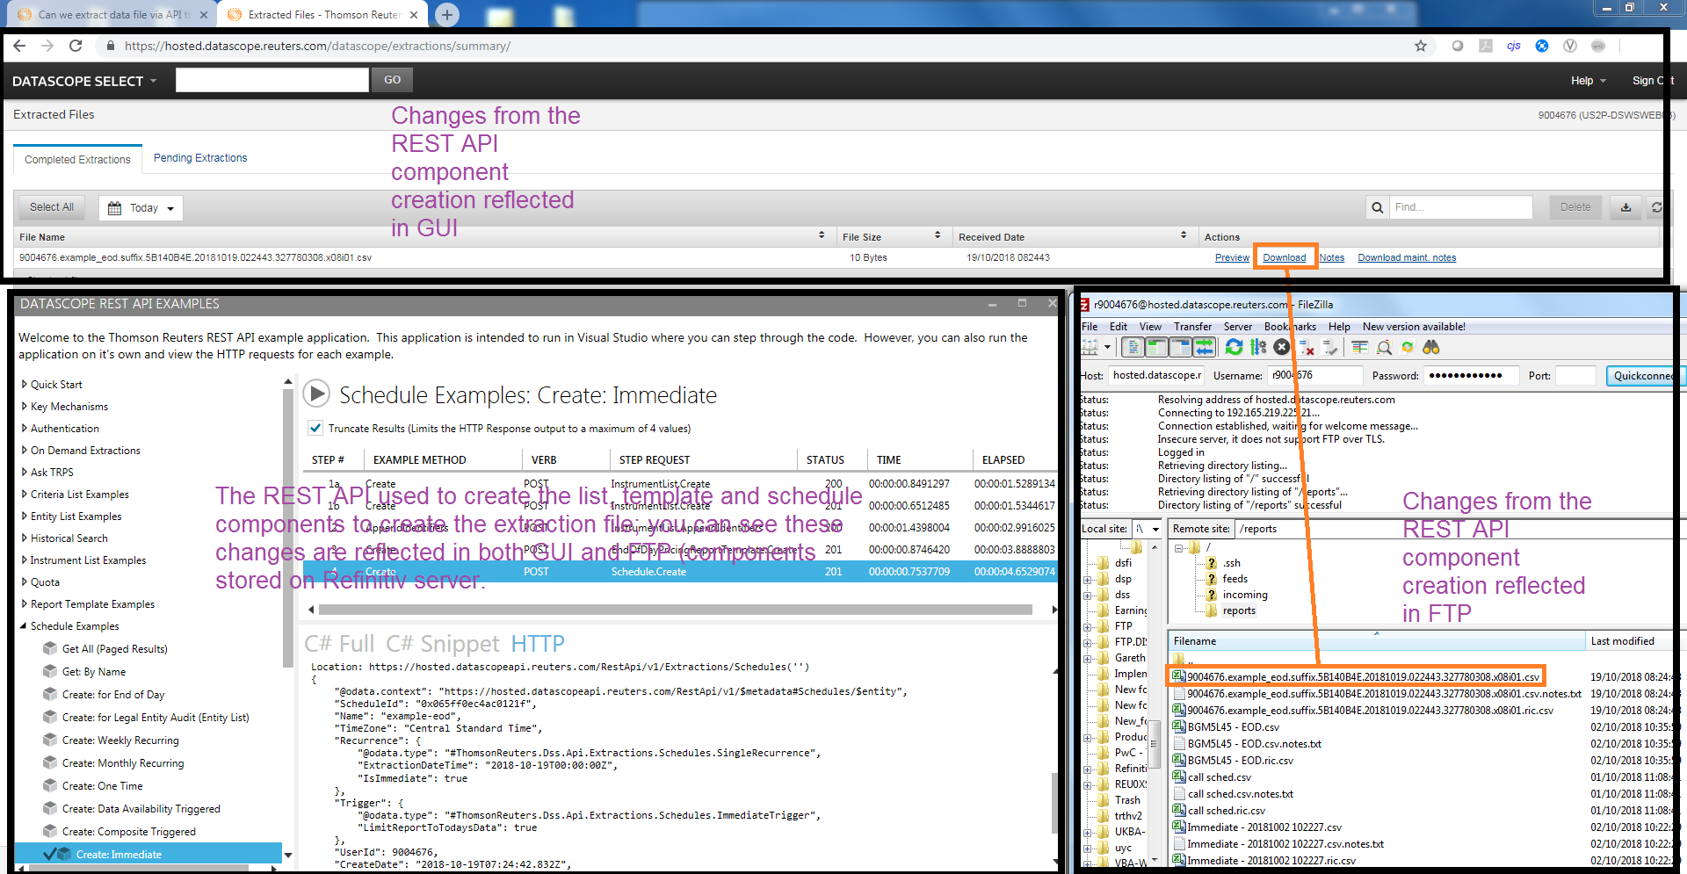
Task: Open a new browser tab
Action: click(x=447, y=14)
